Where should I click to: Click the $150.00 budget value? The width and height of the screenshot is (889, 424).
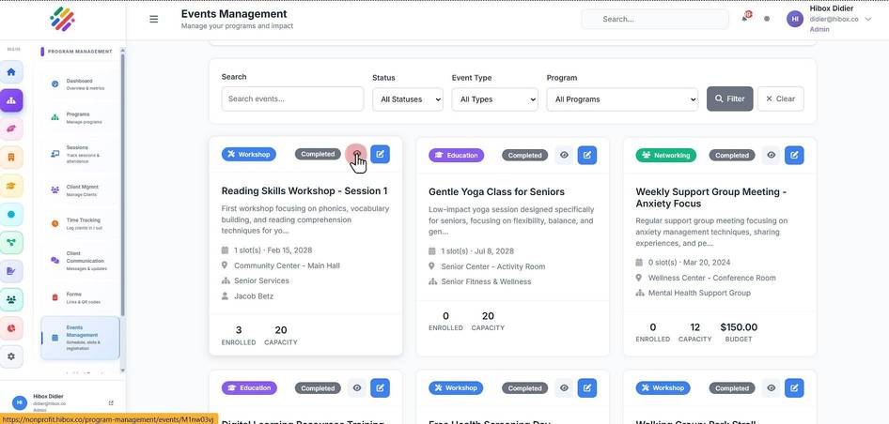tap(739, 327)
